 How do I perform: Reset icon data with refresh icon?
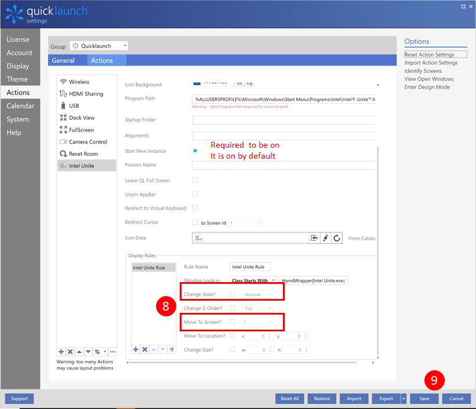tap(337, 238)
